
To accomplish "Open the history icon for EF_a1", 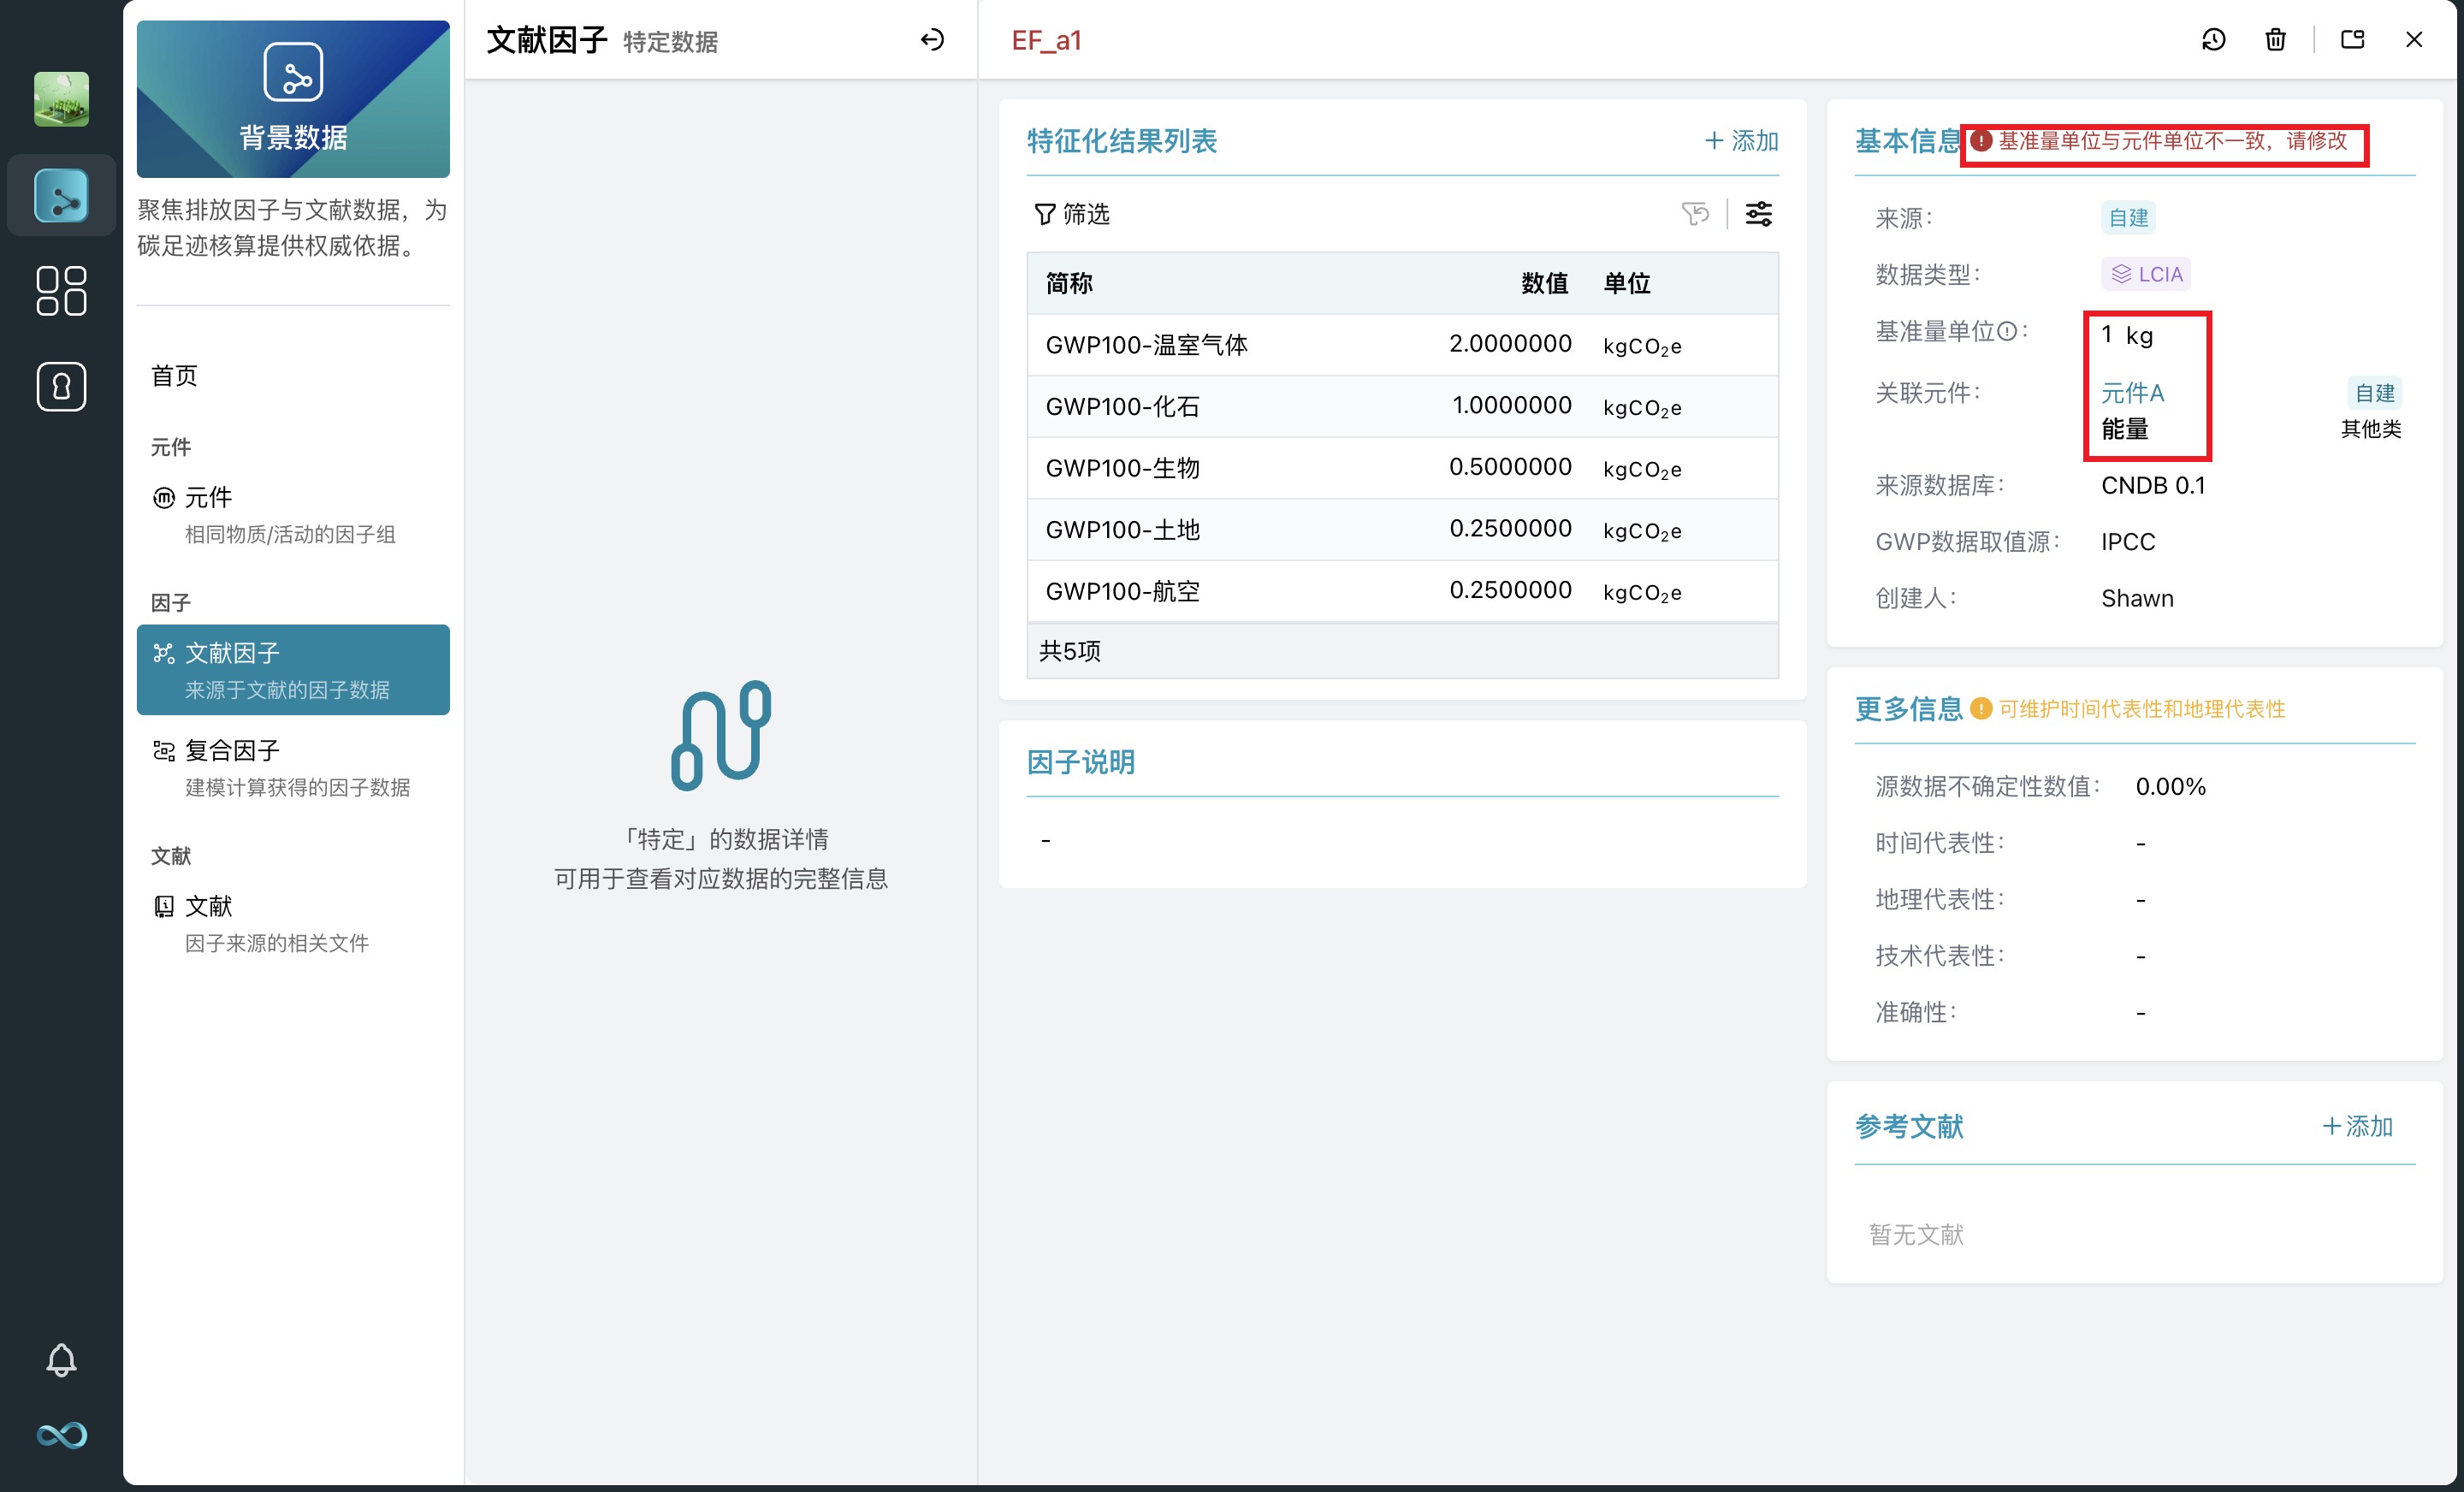I will coord(2214,40).
